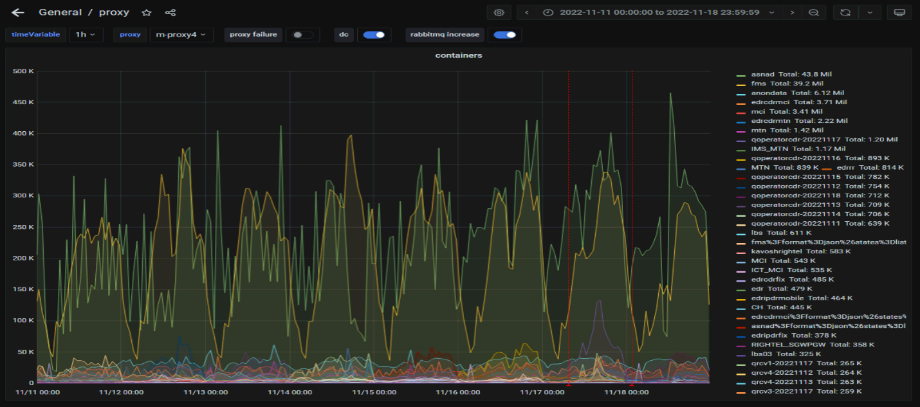Screen dimensions: 920x407
Task: Open dashboard settings gear
Action: [499, 13]
